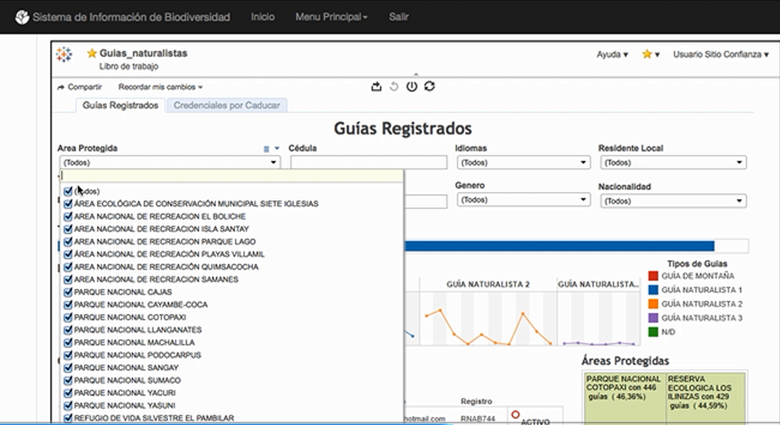Click the favorite star beside Guias_naturalistas

pyautogui.click(x=92, y=54)
